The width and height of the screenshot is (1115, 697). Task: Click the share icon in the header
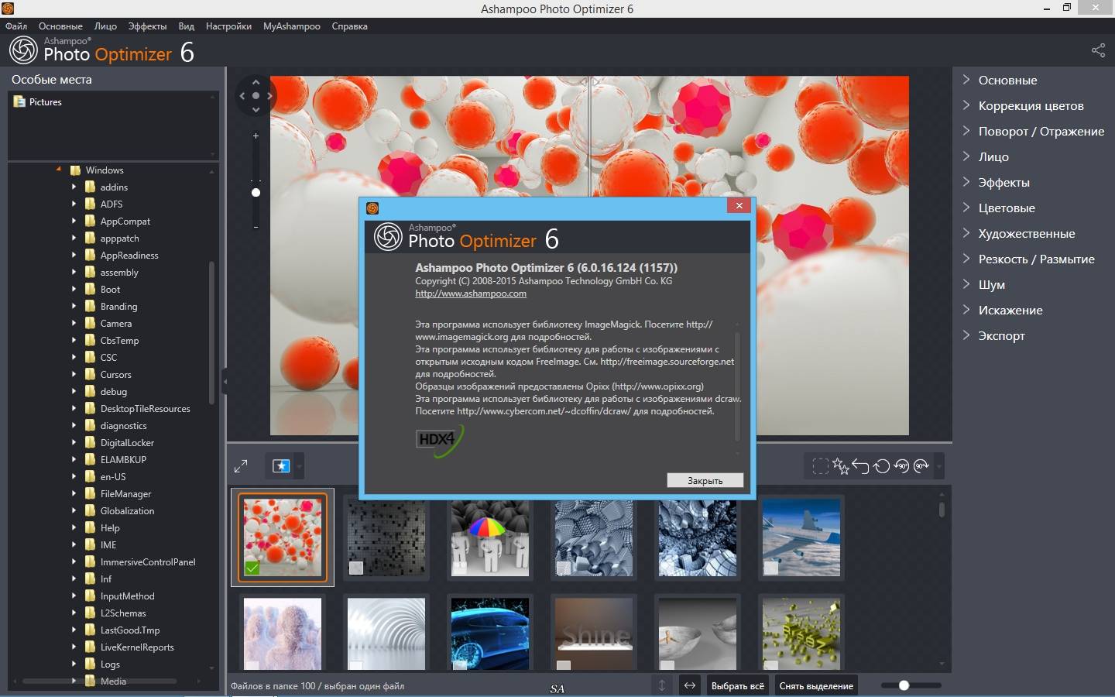pos(1098,50)
